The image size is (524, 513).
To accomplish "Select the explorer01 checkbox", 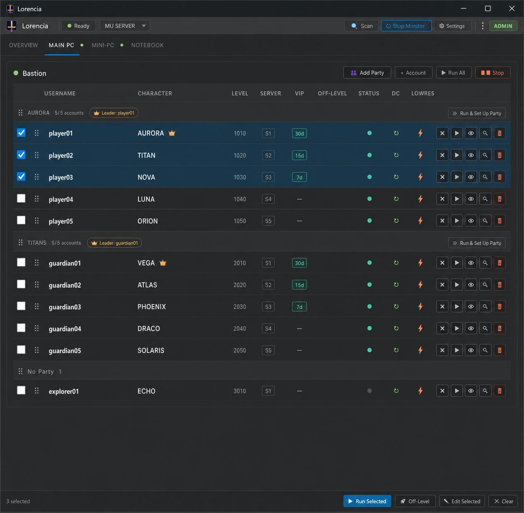I will 21,390.
